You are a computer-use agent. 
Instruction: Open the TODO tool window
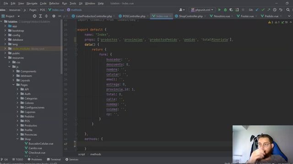(x=17, y=159)
